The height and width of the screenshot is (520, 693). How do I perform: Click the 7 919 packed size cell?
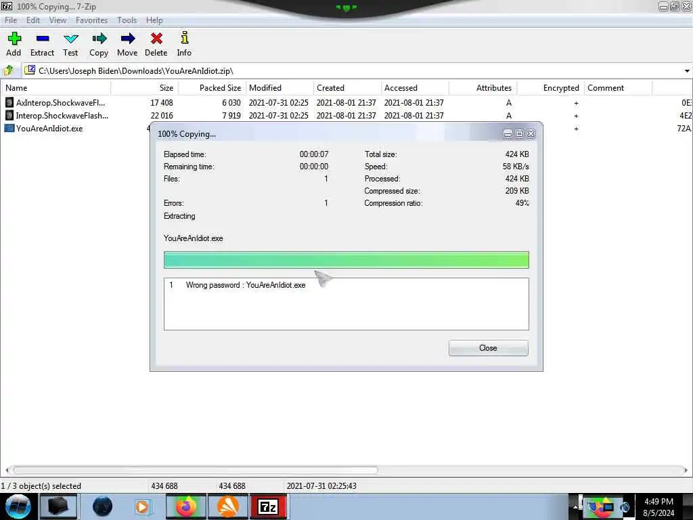tap(231, 115)
